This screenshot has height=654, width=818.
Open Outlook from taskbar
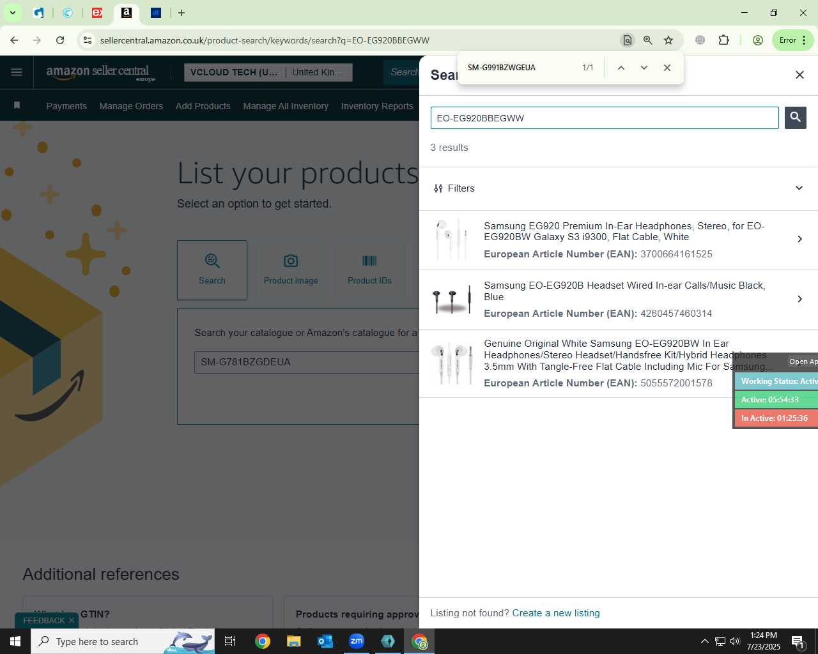(x=325, y=641)
